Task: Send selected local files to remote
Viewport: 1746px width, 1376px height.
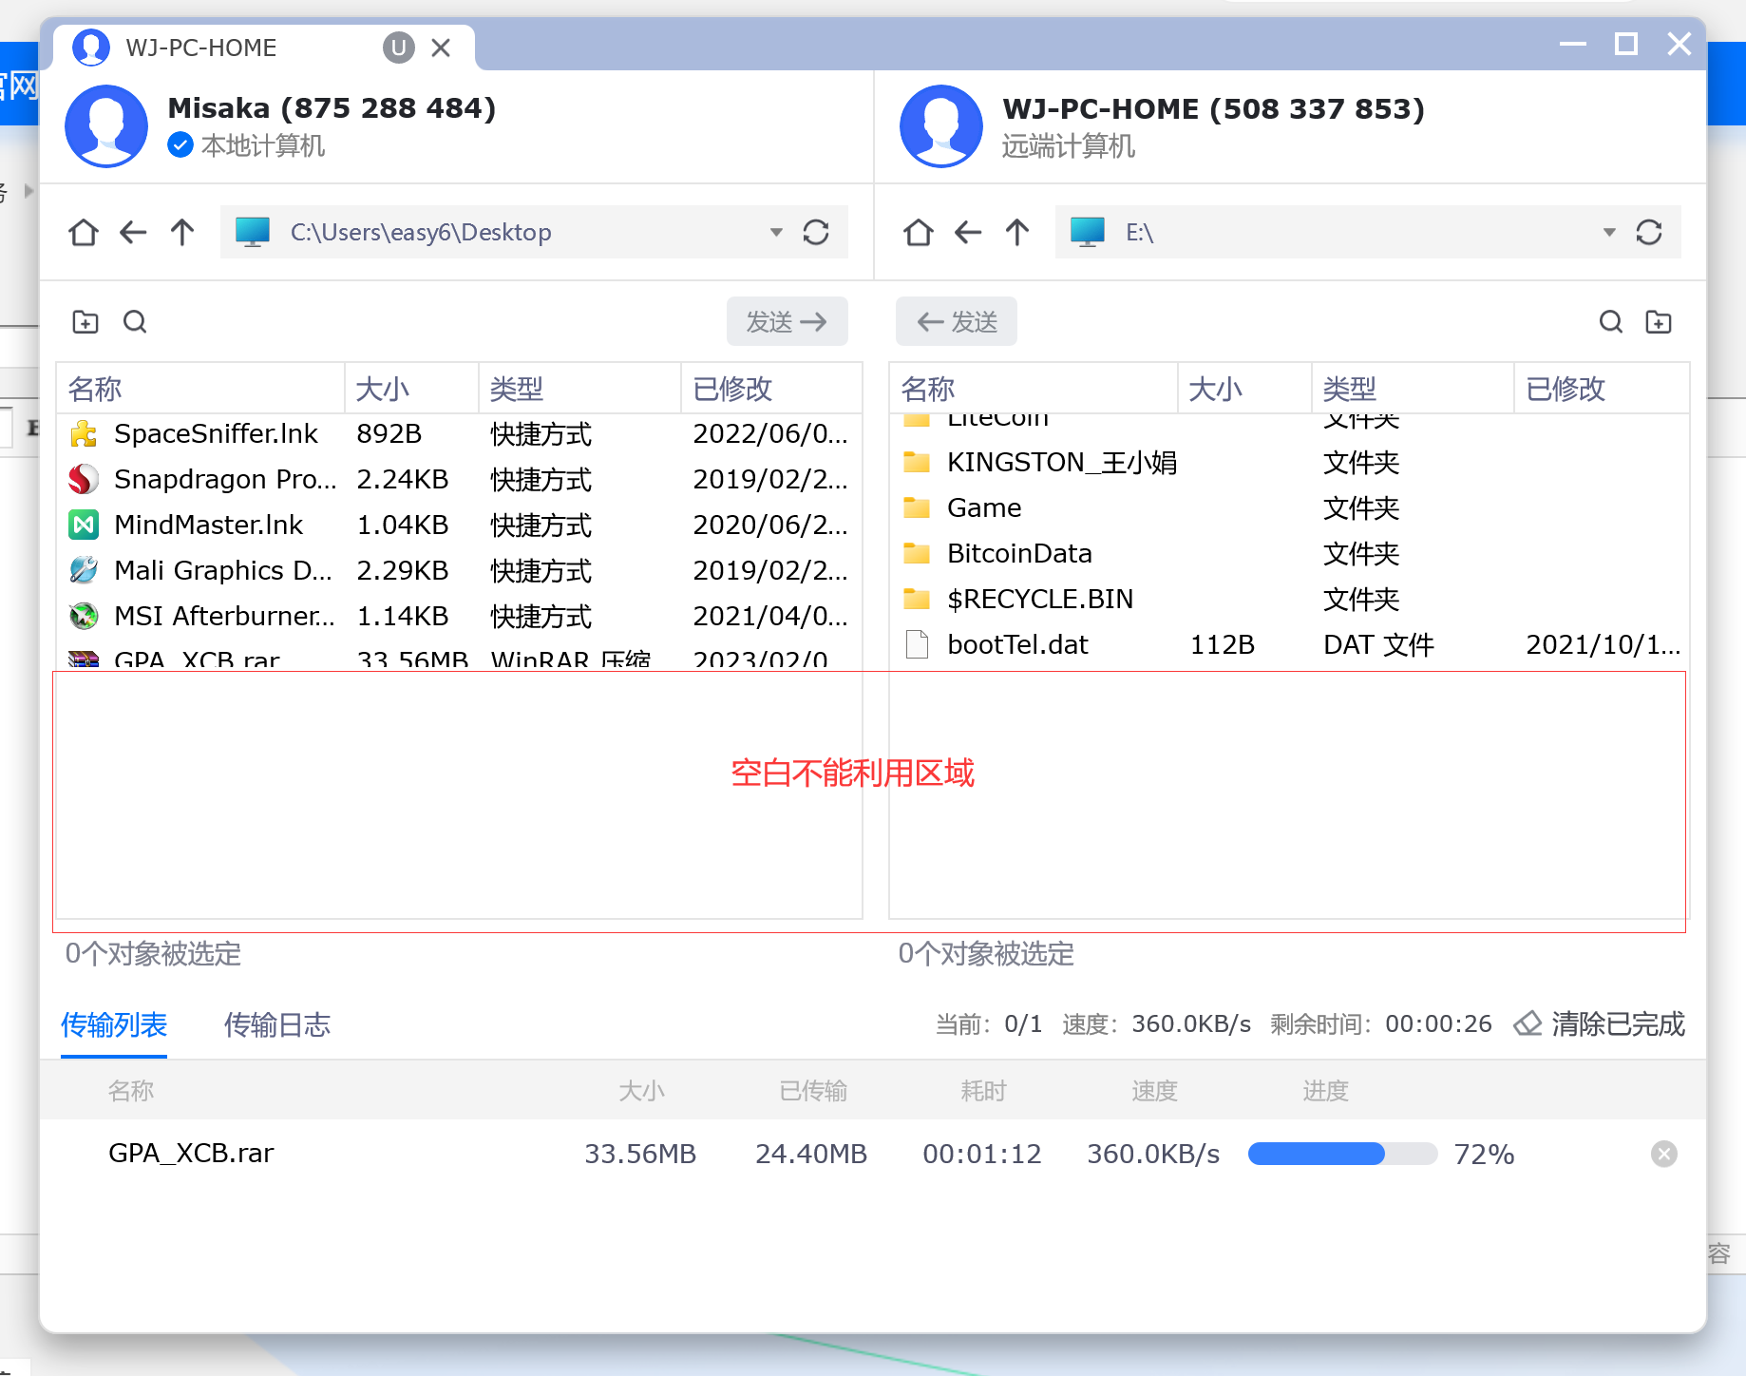Action: [787, 321]
